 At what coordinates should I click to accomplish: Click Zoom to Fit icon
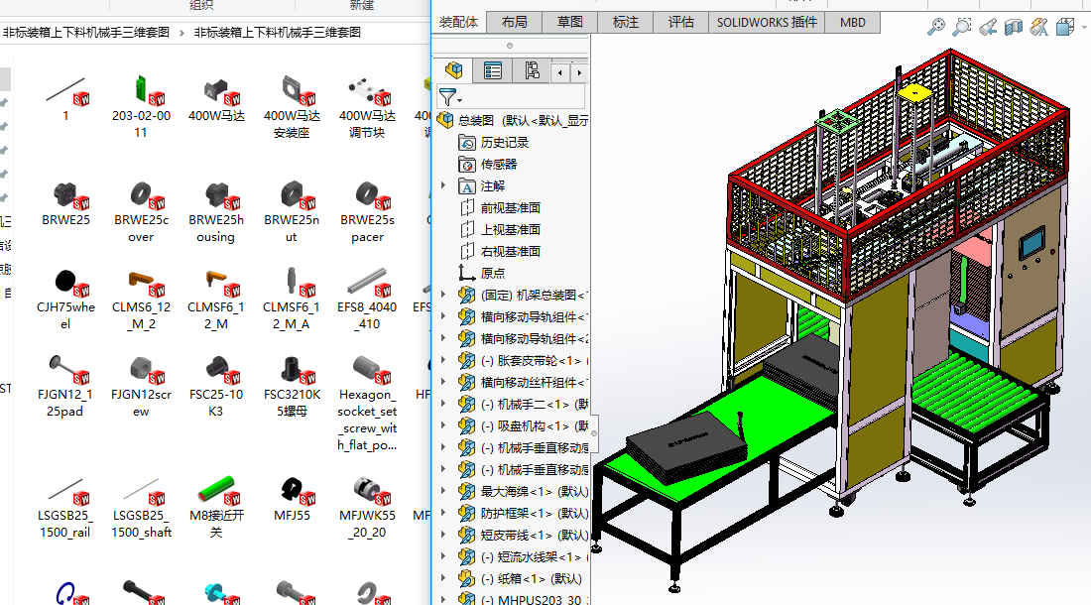(x=936, y=27)
